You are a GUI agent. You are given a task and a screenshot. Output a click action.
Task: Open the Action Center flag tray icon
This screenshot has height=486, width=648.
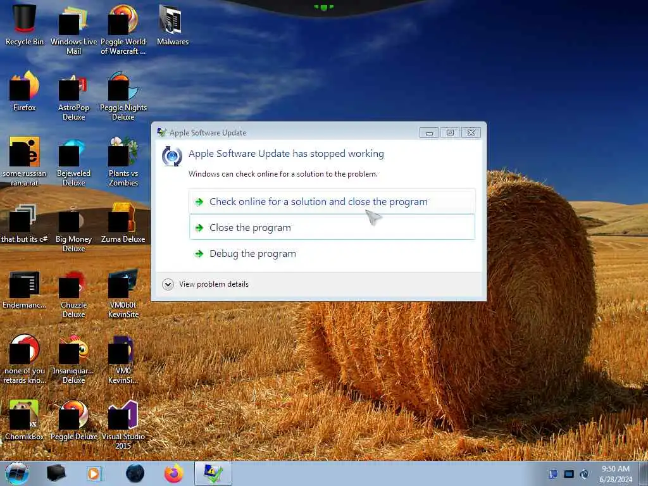553,474
